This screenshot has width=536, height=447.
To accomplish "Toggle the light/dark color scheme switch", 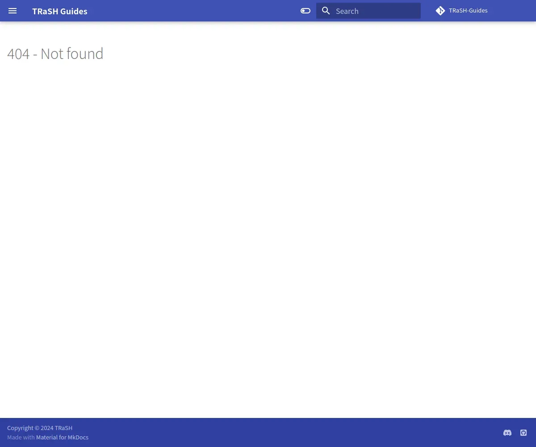I will (306, 11).
